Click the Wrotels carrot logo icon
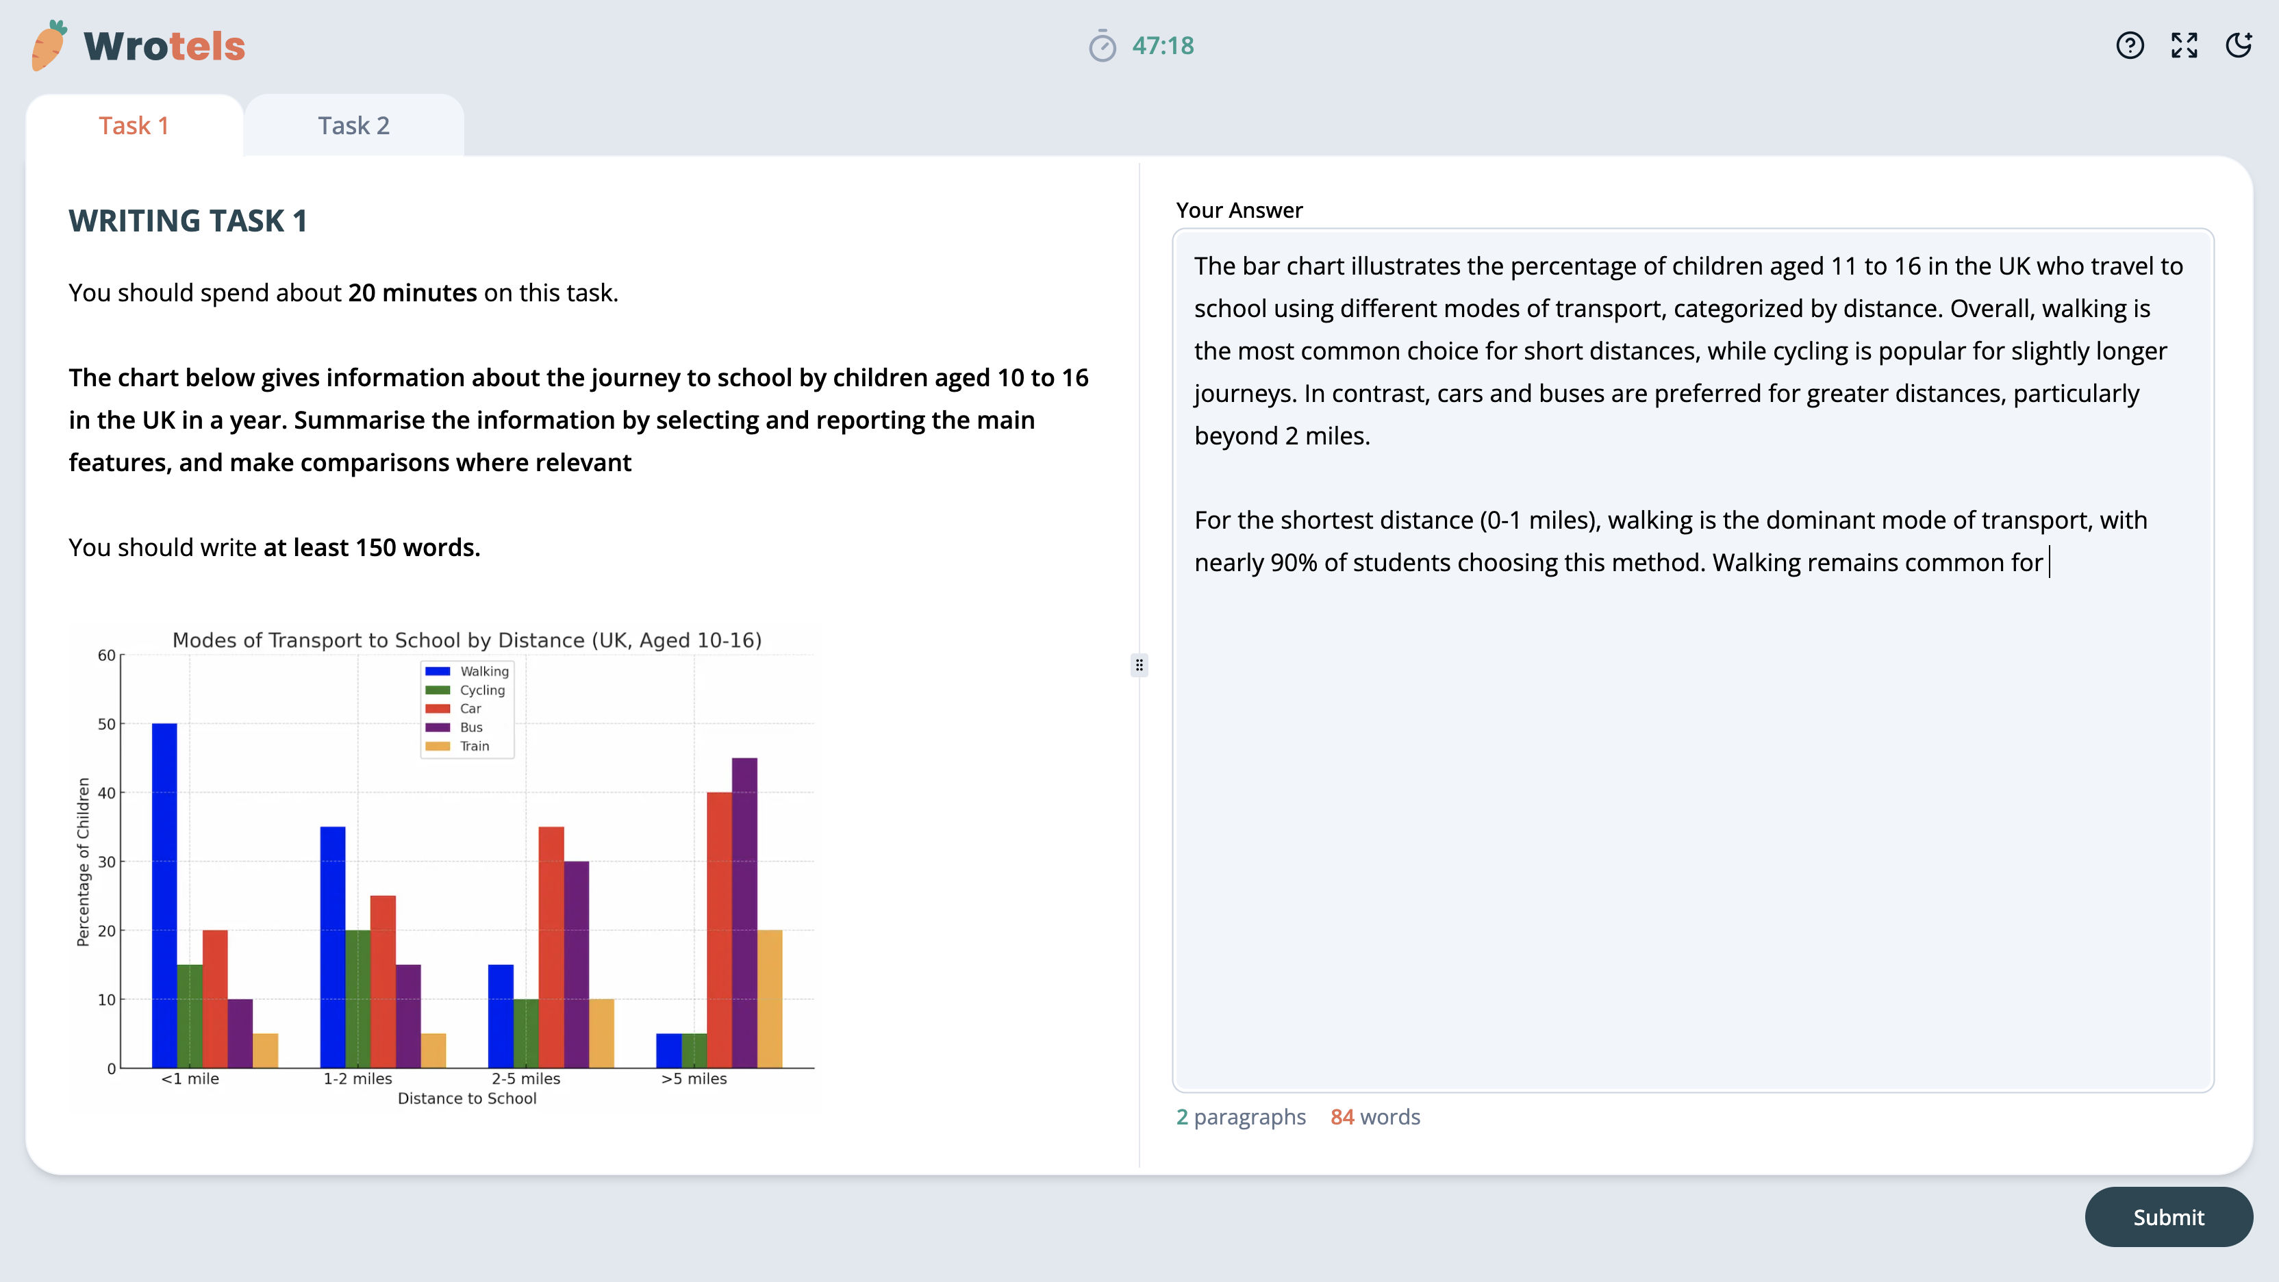Screen dimensions: 2279x1282 coord(49,45)
